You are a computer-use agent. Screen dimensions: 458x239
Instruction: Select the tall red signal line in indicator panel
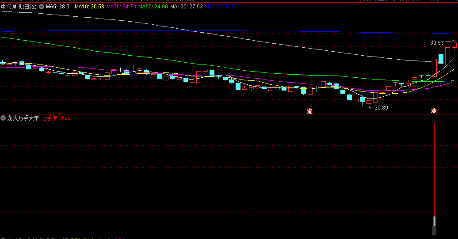(x=434, y=169)
